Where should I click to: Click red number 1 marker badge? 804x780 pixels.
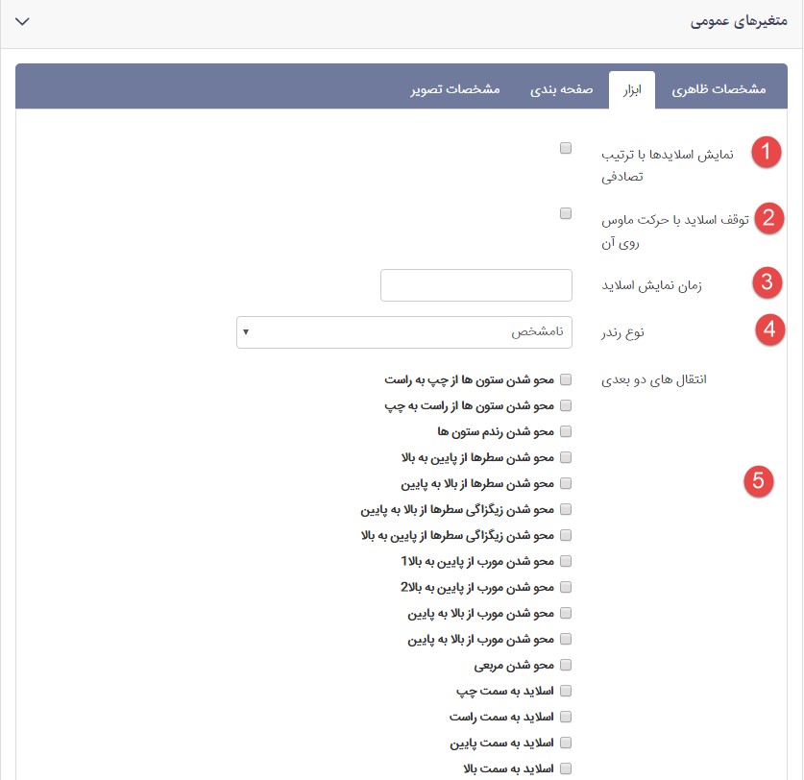pyautogui.click(x=766, y=153)
